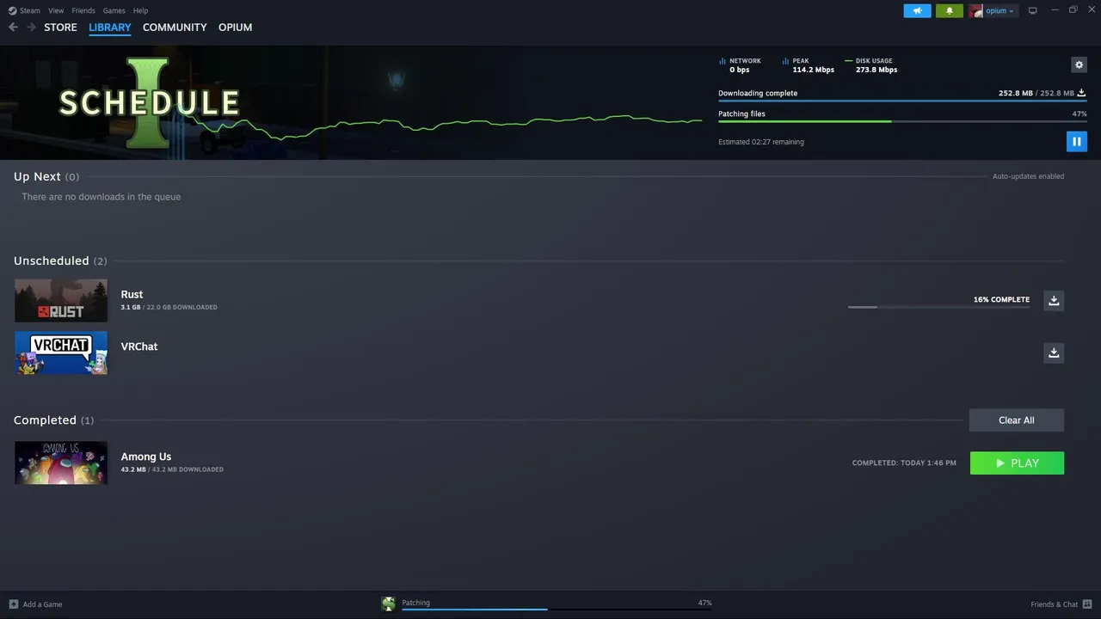This screenshot has height=619, width=1101.
Task: Switch to the LIBRARY tab
Action: click(110, 28)
